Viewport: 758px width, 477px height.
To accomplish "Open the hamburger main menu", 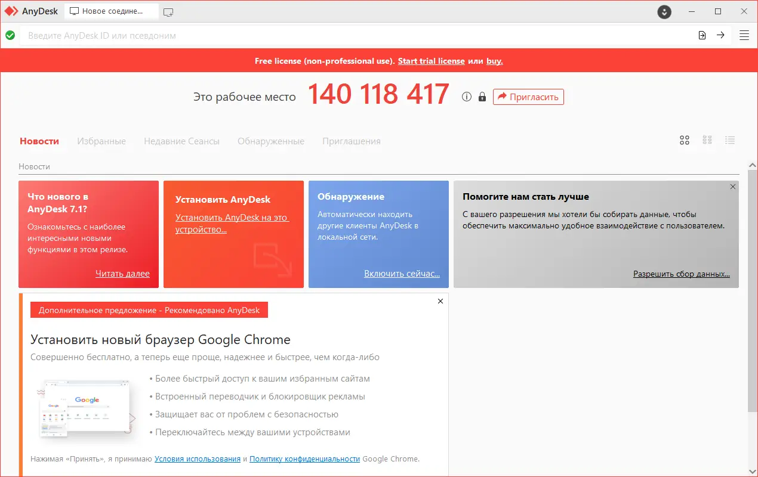I will pyautogui.click(x=744, y=35).
